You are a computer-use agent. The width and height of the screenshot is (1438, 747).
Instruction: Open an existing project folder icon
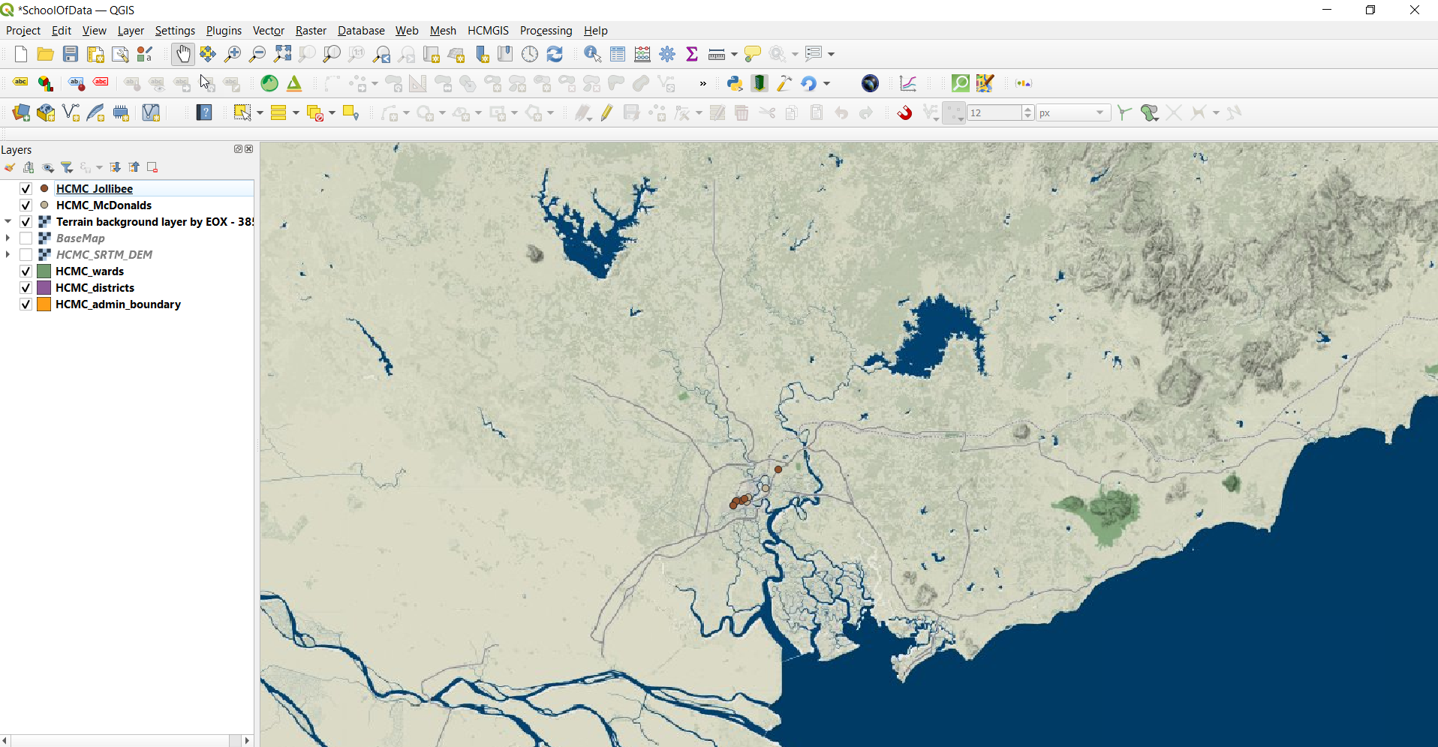[x=45, y=54]
